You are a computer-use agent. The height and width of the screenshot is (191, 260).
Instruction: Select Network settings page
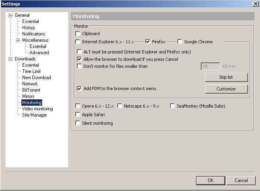tap(30, 84)
